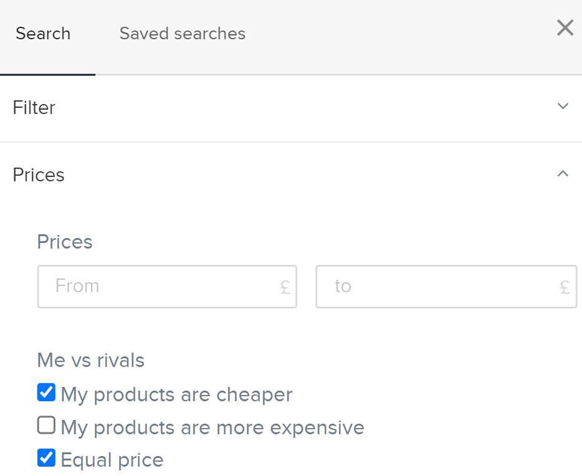Expand the Filter section chevron

tap(563, 107)
